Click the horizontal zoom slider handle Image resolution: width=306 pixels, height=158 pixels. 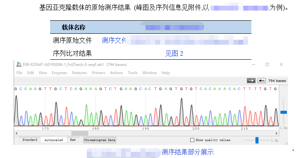coord(257,140)
